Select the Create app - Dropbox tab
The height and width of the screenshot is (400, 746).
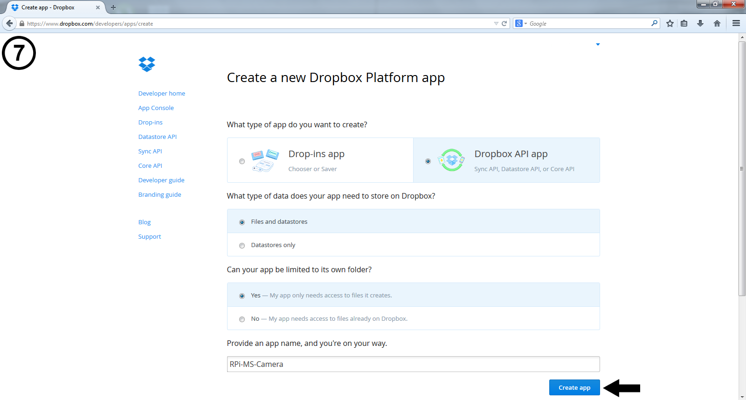[55, 7]
